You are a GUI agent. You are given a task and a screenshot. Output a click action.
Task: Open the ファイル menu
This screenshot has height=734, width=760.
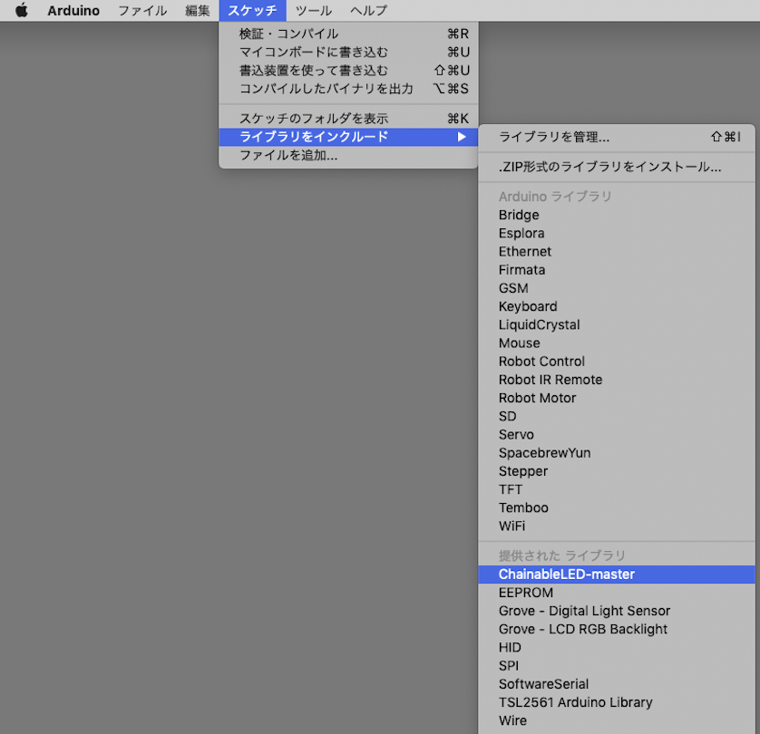point(142,11)
